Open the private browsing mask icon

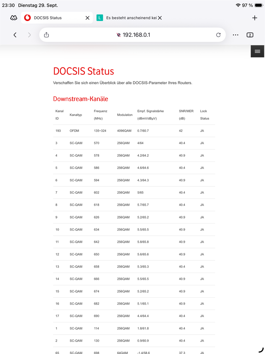tap(14, 18)
